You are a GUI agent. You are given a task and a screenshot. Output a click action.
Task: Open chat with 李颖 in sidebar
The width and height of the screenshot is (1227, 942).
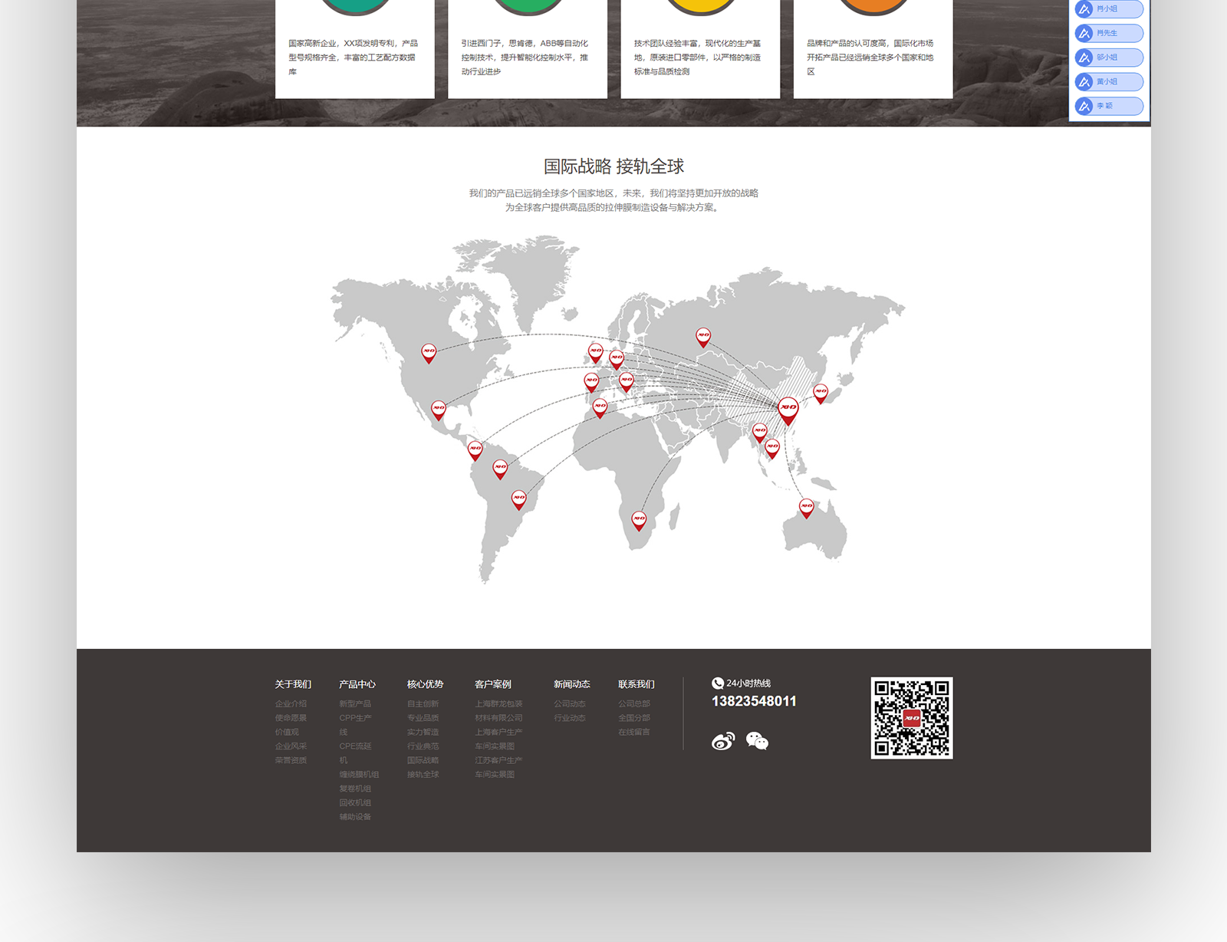[x=1109, y=106]
